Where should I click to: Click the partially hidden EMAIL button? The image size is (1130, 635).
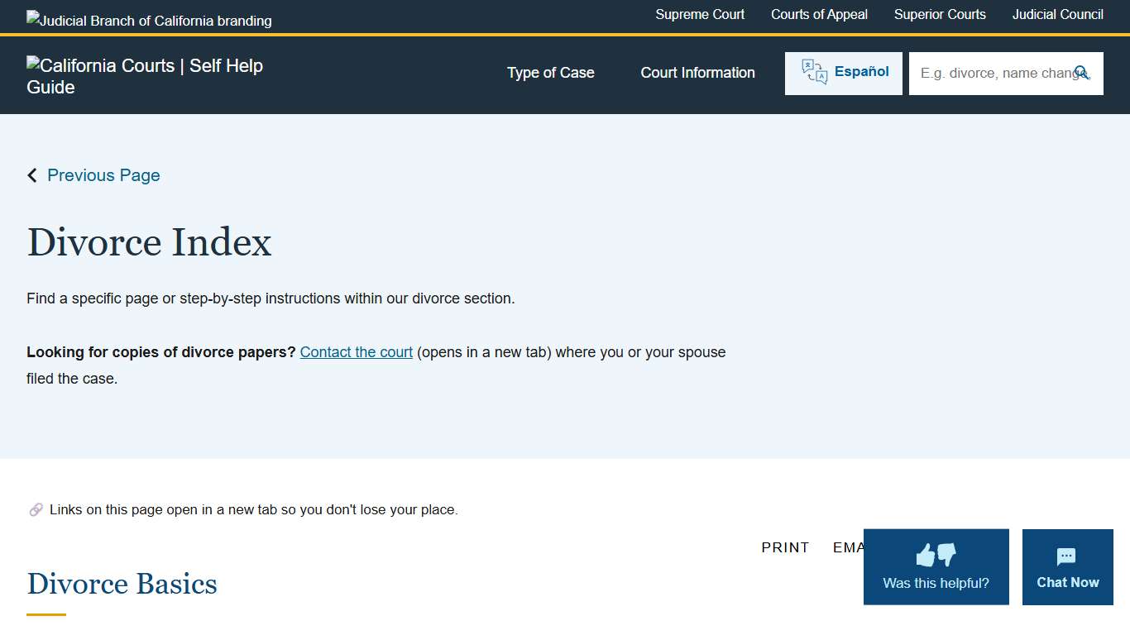pos(847,547)
